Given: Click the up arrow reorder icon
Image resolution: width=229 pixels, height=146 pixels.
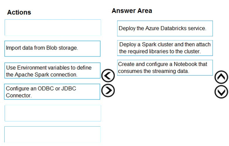Looking at the screenshot, I should [x=221, y=77].
